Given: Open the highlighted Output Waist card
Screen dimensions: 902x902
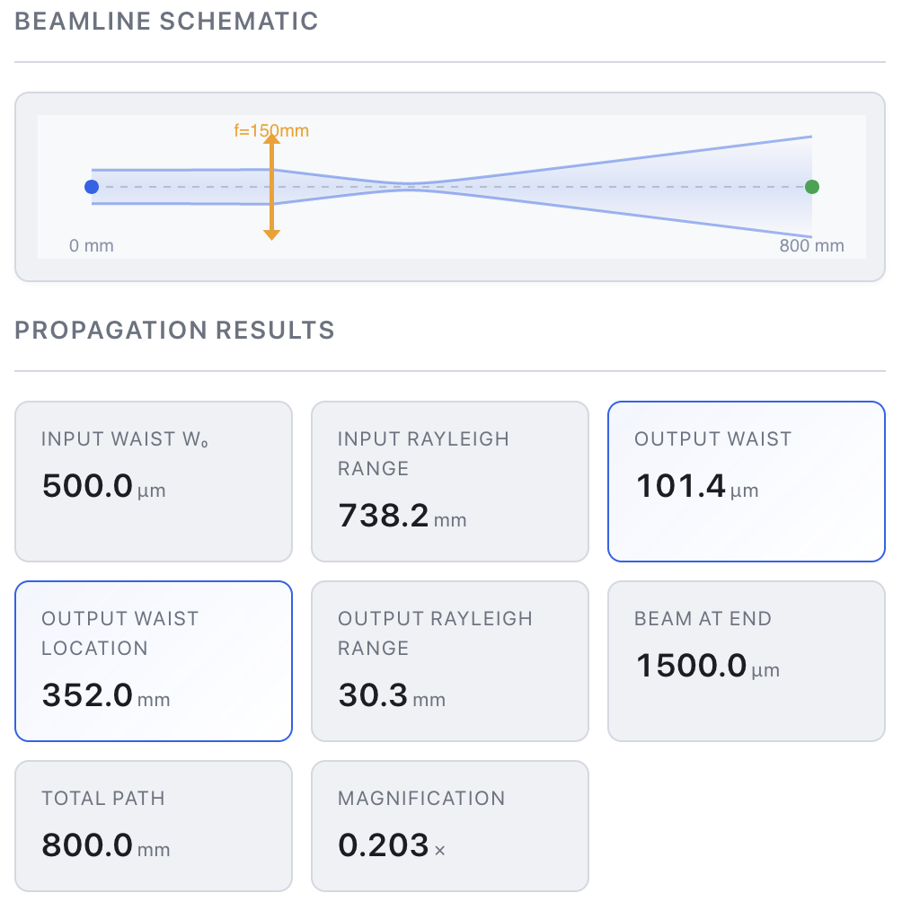Looking at the screenshot, I should 747,482.
